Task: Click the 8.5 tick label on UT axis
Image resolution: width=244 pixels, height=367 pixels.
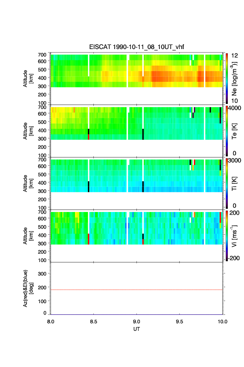Action: click(93, 321)
